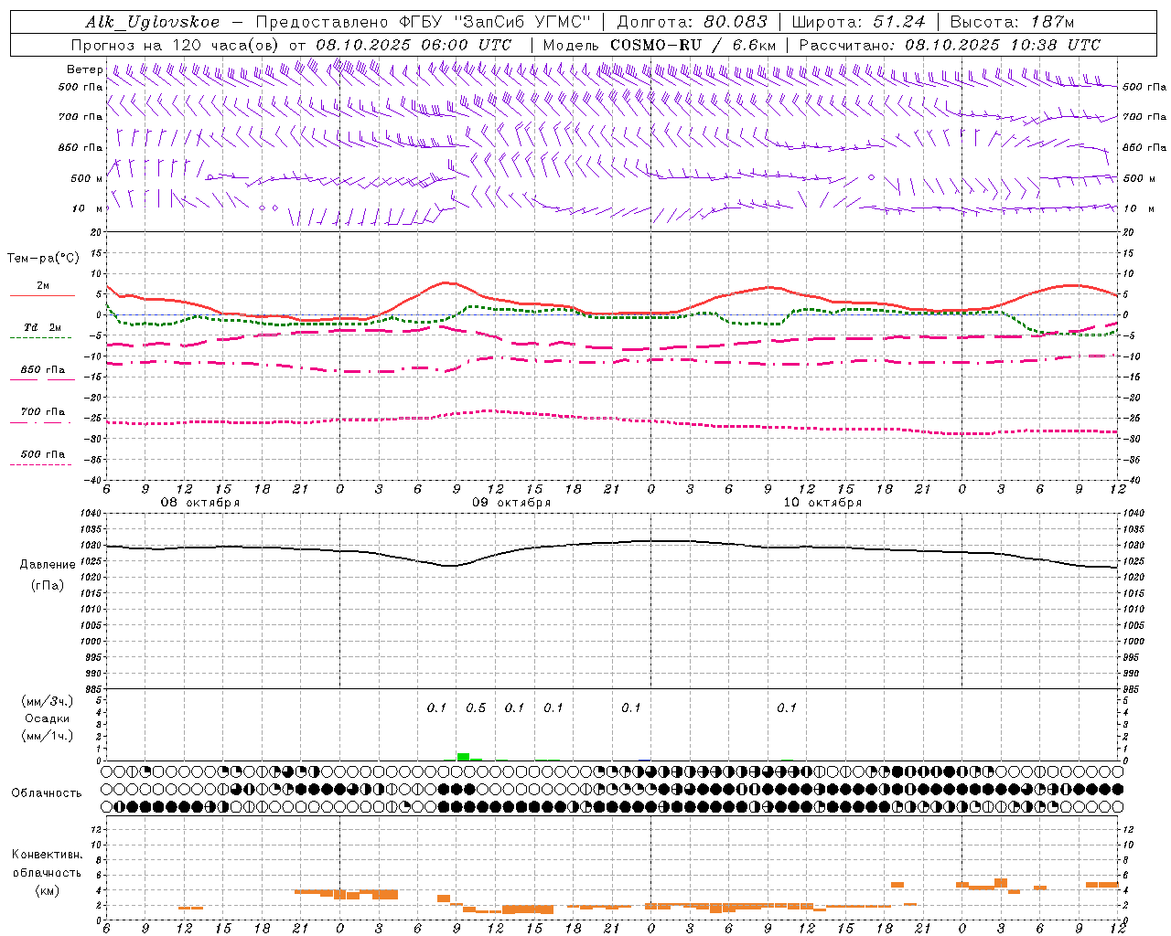1171x936 pixels.
Task: Click the dash-dot line sample under 700 гПа legend
Action: click(40, 422)
